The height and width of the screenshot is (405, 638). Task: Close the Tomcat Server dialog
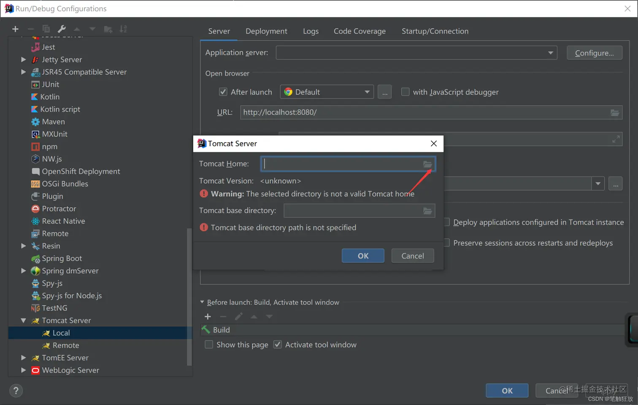[x=433, y=143]
